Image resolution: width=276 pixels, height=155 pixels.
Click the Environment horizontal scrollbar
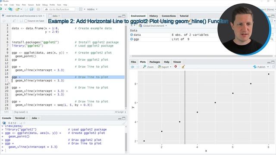click(202, 56)
